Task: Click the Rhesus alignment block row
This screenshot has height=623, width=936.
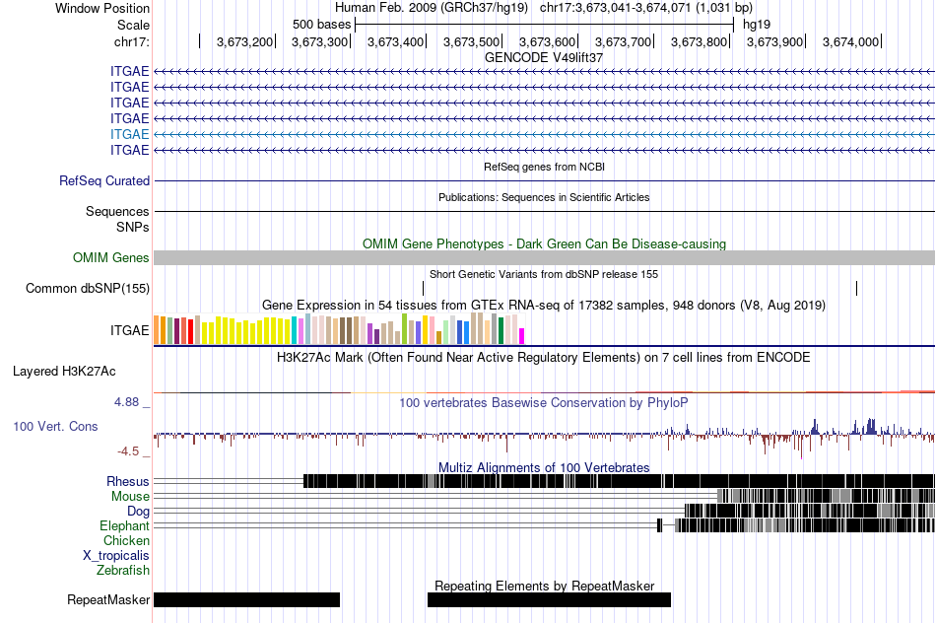Action: coord(619,481)
